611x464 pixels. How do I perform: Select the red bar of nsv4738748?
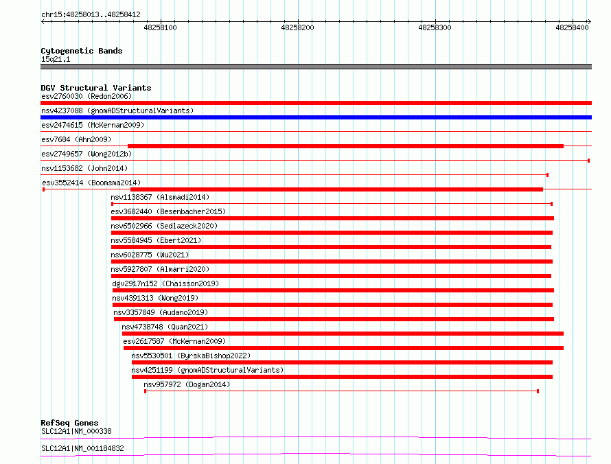click(343, 334)
